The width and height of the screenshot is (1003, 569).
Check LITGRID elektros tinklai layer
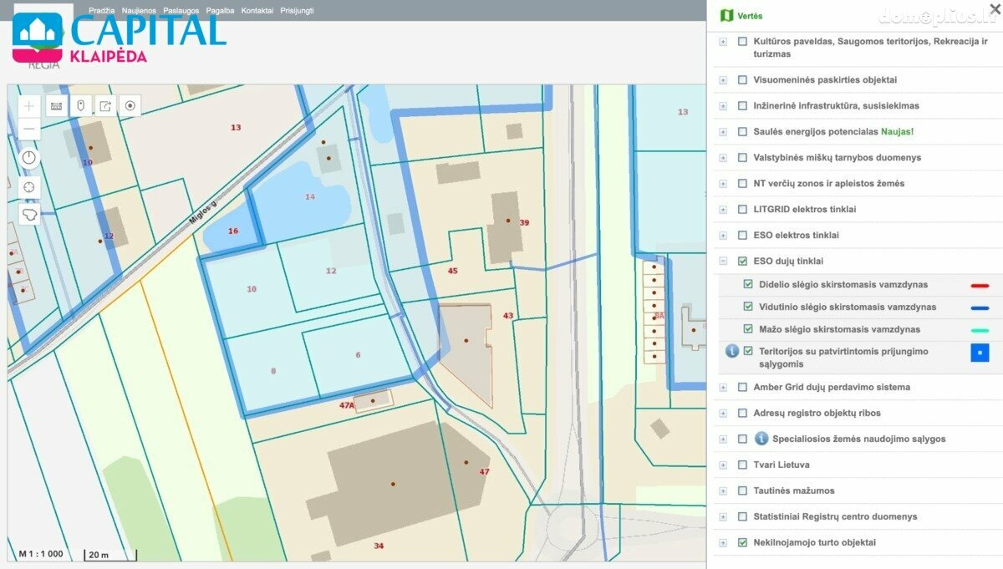(x=742, y=210)
